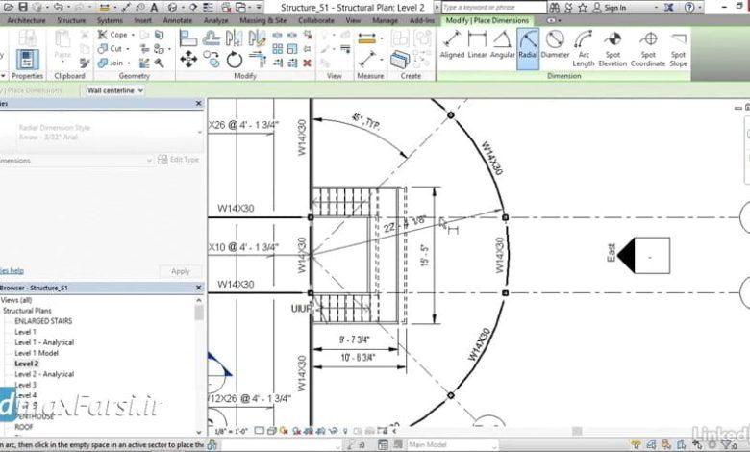Toggle Select Elements by Face in status bar
Viewport: 750px width, 452px height.
(681, 445)
